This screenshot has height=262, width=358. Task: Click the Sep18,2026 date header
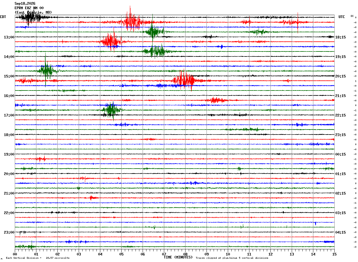pos(25,4)
